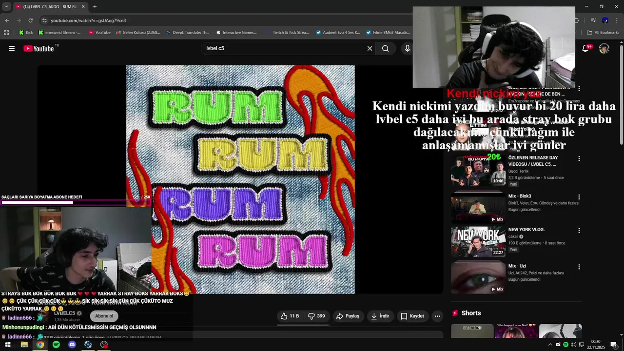Screen dimensions: 624x351
Task: Open the Chrome apps grid shortcut
Action: 6,33
